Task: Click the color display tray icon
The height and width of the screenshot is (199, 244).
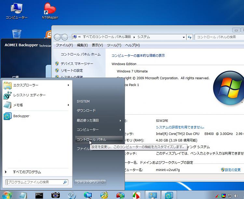Action: pos(224,195)
